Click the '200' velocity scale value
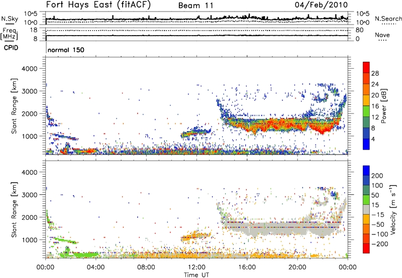The image size is (402, 278). (x=377, y=176)
